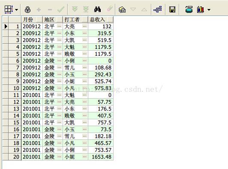The image size is (228, 169).
Task: Click the fetch next page arrow
Action: point(75,9)
